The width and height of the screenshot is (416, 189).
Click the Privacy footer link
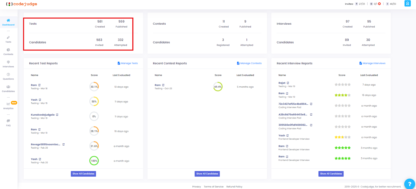(197, 187)
